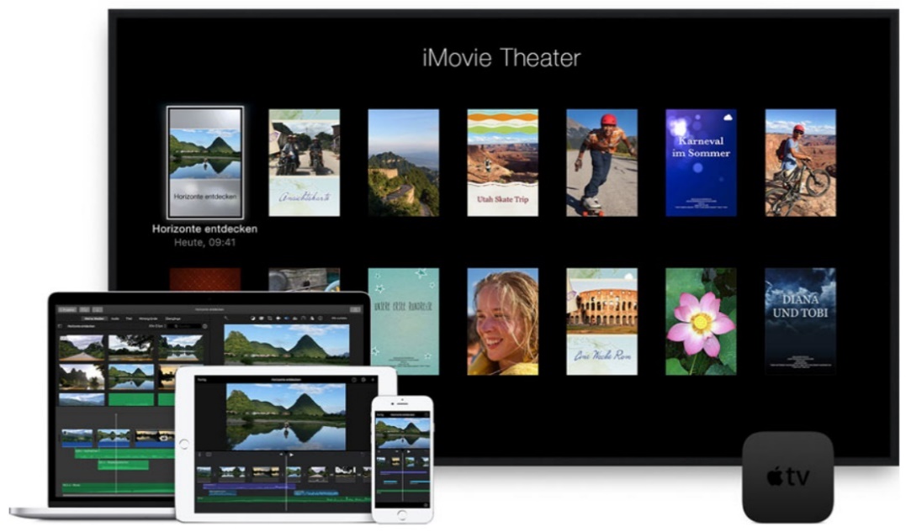Tap the skip-to-start button on iPad
This screenshot has width=906, height=532.
pyautogui.click(x=281, y=454)
